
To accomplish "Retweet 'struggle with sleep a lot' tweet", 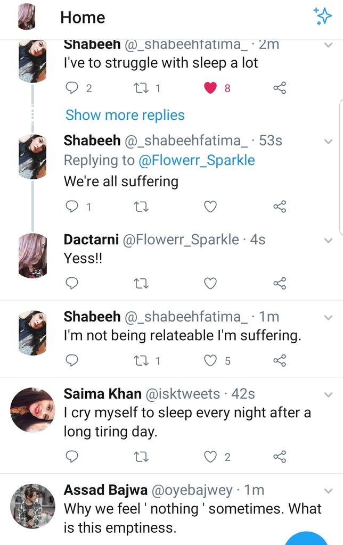I will click(141, 88).
